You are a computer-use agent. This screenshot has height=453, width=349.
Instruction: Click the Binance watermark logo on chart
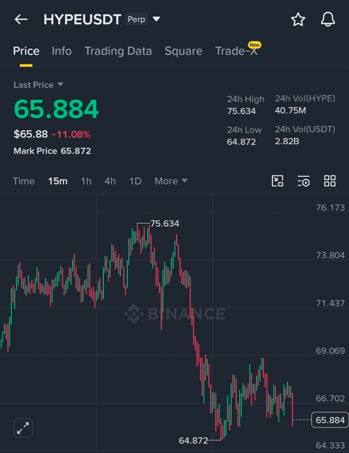(x=174, y=314)
